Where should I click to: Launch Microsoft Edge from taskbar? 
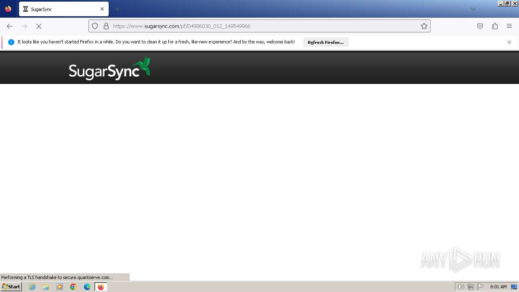tap(87, 287)
